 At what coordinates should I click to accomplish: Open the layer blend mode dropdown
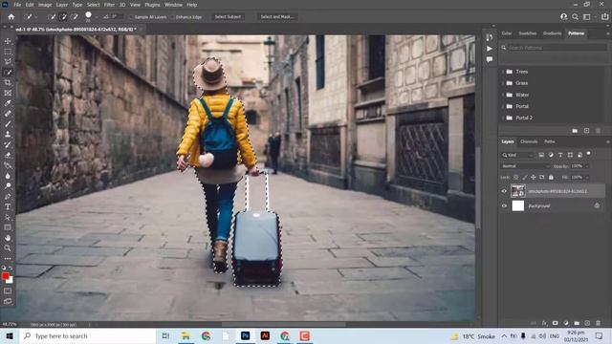coord(525,166)
